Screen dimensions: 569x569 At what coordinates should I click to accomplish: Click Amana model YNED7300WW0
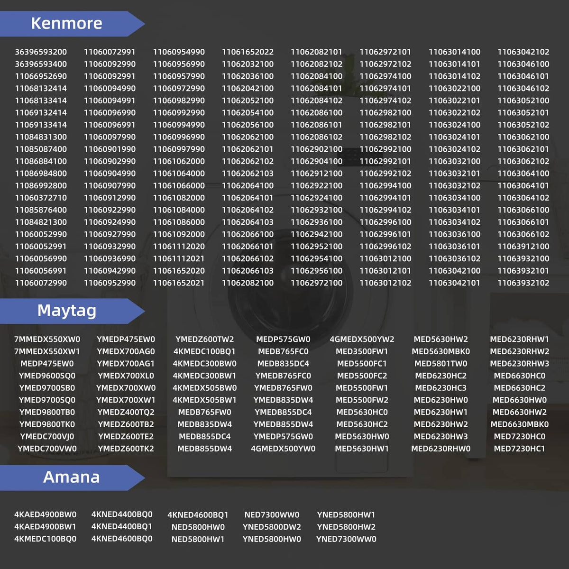pos(346,539)
